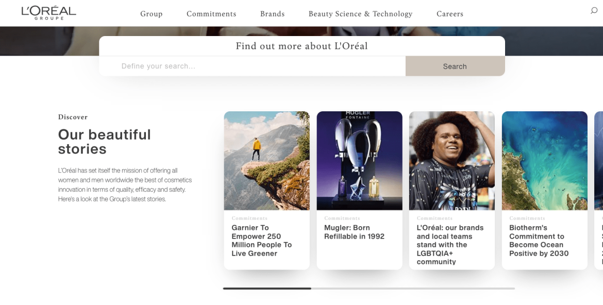The image size is (603, 305).
Task: Open the Commitments navigation item
Action: 211,13
